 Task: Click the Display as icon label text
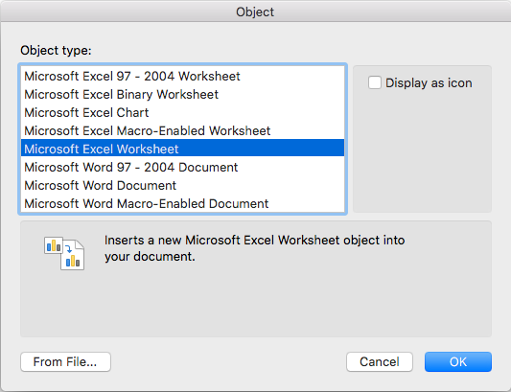(429, 82)
